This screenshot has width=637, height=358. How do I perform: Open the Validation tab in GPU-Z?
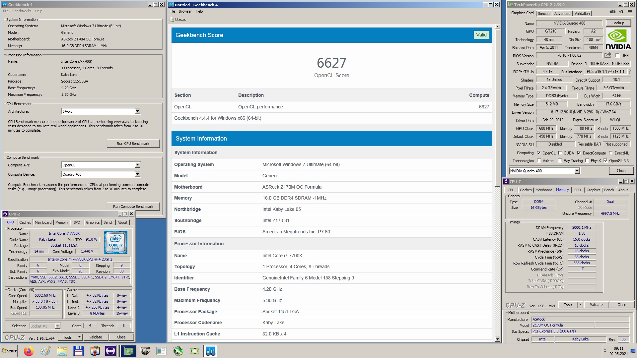coord(582,14)
